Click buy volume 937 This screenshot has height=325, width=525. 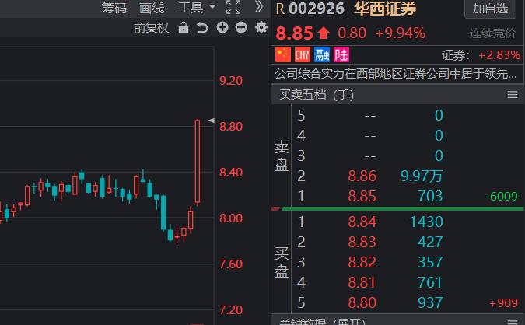430,302
